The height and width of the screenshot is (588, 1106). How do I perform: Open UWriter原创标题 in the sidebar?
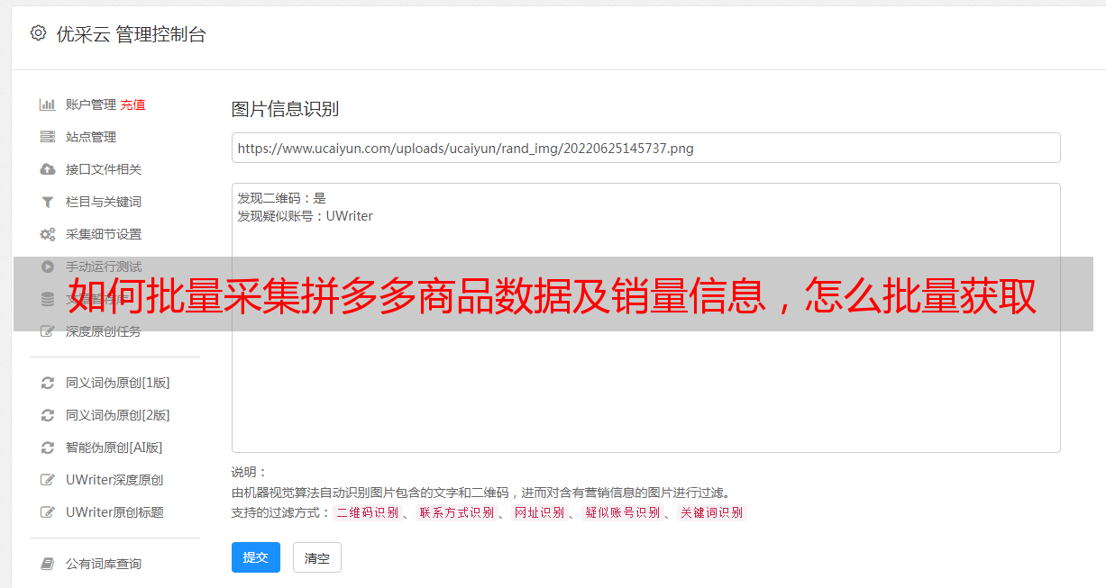(114, 512)
